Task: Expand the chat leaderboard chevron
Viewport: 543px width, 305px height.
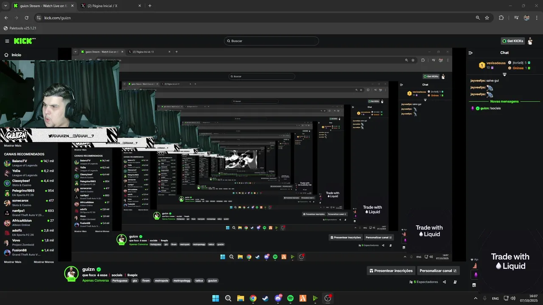Action: pyautogui.click(x=504, y=74)
